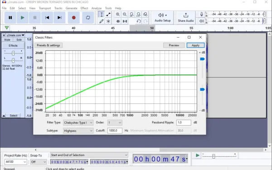Open the Subtype Highpass dropdown
Image resolution: width=272 pixels, height=170 pixels.
(x=78, y=131)
